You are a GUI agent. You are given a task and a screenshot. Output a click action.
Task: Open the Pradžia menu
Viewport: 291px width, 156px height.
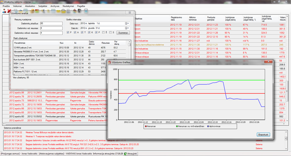(6, 6)
